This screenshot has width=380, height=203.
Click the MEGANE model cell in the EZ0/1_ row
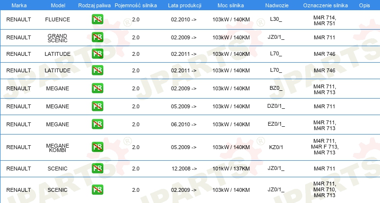pos(57,124)
